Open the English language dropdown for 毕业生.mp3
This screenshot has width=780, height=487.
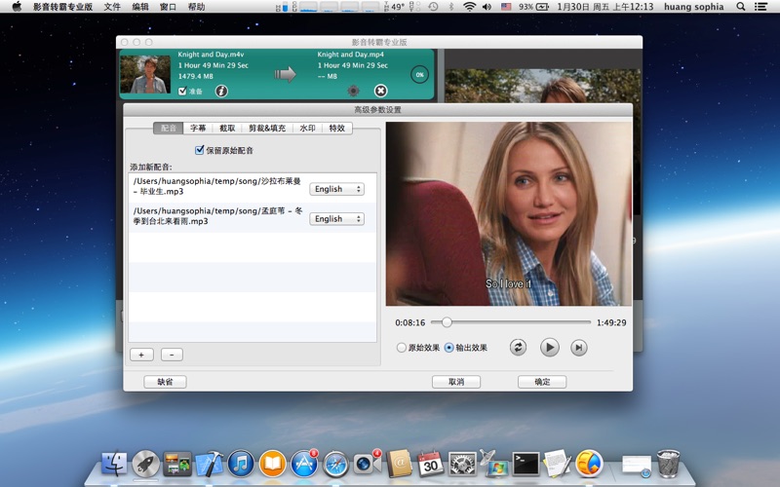click(336, 189)
